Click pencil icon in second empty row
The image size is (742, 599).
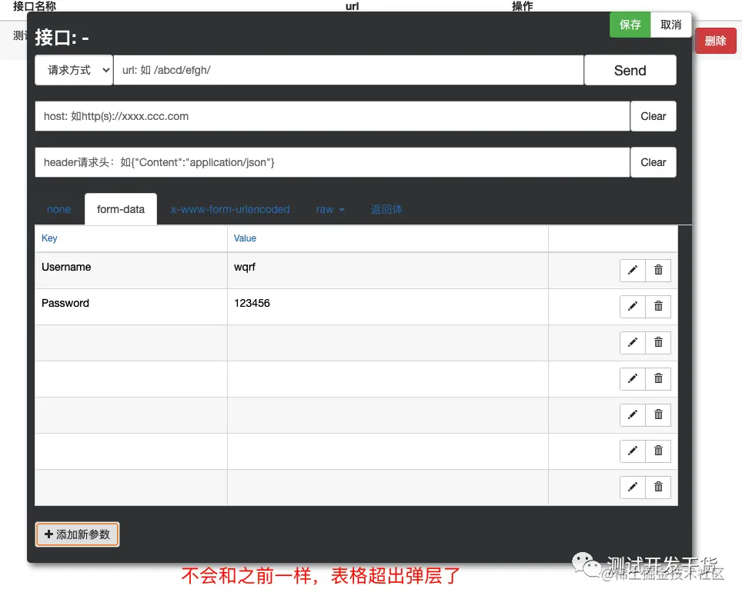pos(632,378)
